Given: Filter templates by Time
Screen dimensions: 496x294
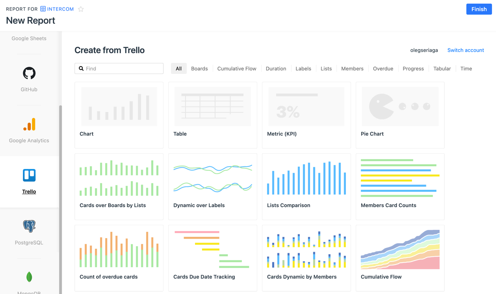Looking at the screenshot, I should tap(466, 68).
